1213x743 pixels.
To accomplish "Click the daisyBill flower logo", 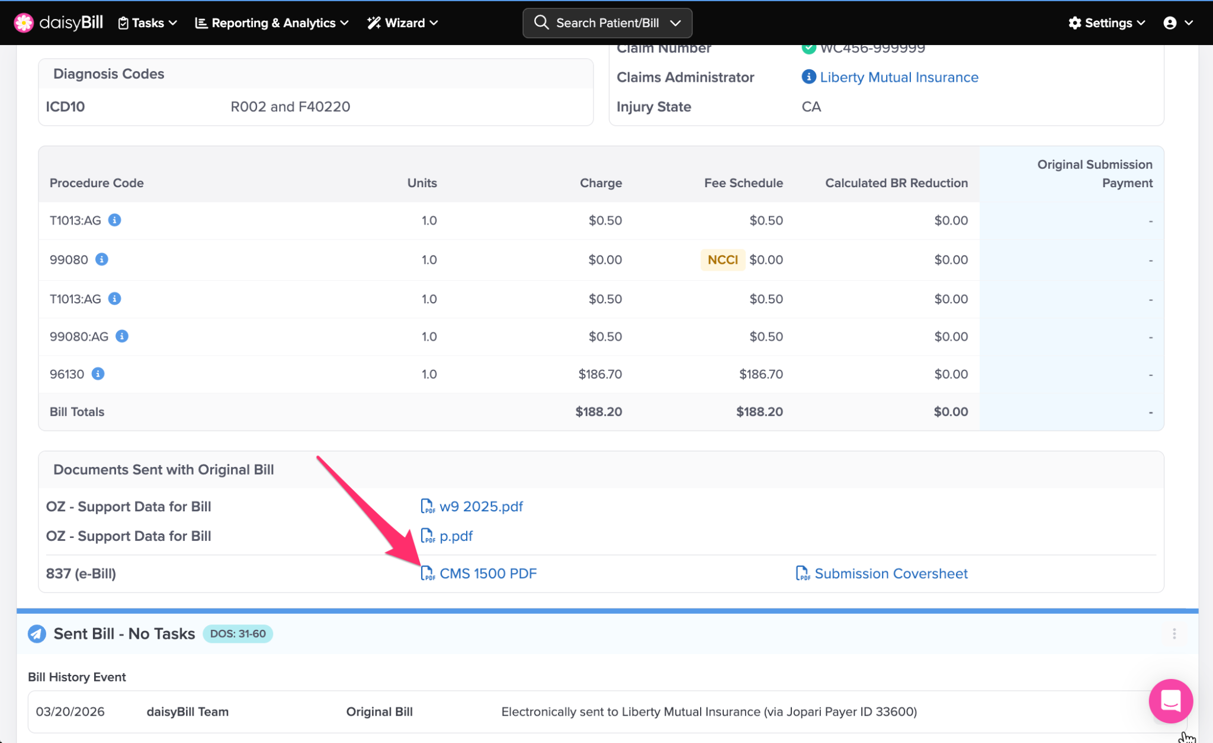I will click(24, 23).
